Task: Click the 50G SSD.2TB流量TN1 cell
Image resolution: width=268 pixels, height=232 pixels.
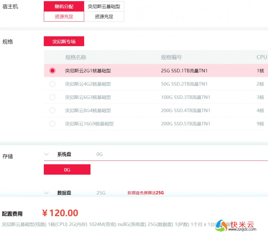Action: (x=184, y=84)
